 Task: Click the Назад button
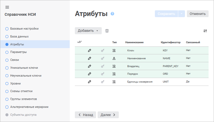[85, 115]
